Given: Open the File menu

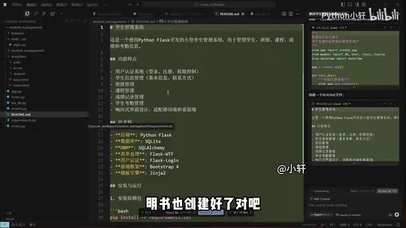Looking at the screenshot, I should (17, 4).
